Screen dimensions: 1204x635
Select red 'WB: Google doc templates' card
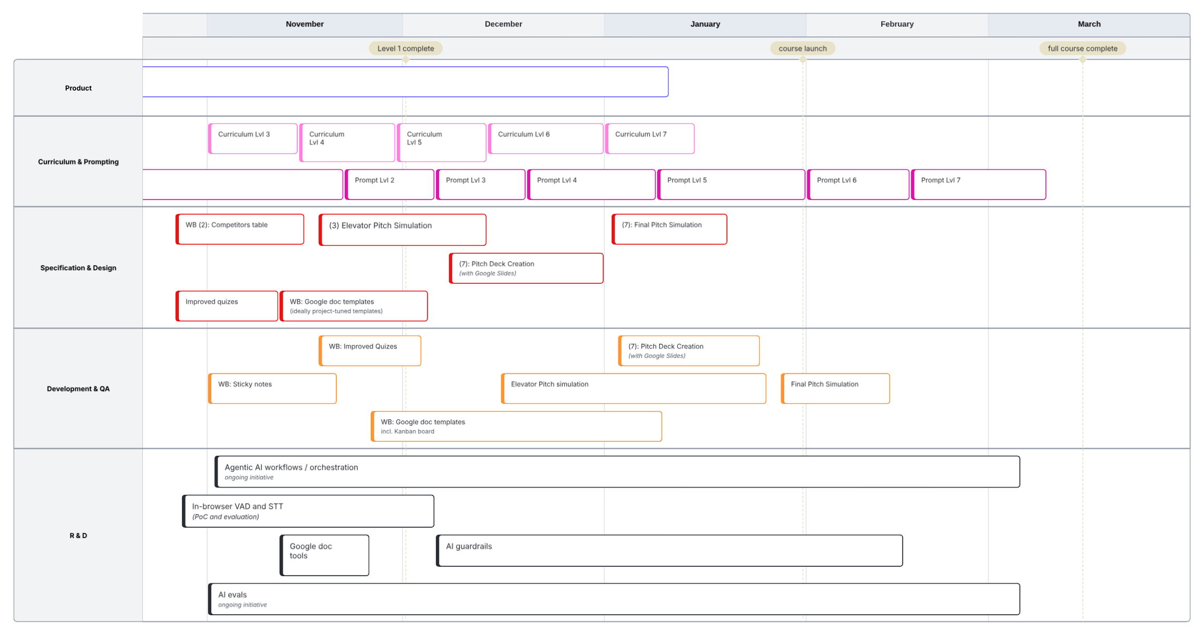[354, 306]
